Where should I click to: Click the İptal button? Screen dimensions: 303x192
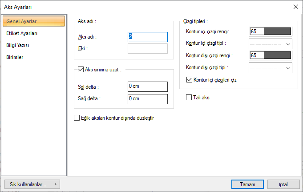(x=283, y=184)
